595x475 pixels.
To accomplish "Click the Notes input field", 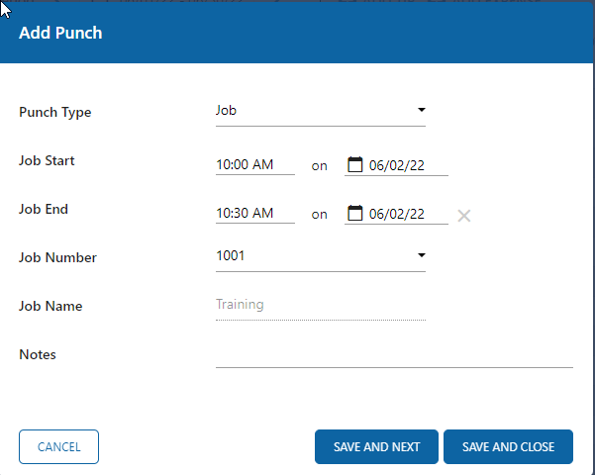I will point(394,356).
